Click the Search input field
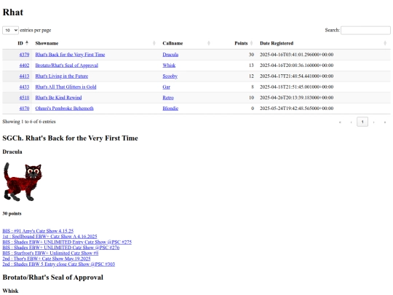Screen dimensions: 393x295 pos(365,30)
